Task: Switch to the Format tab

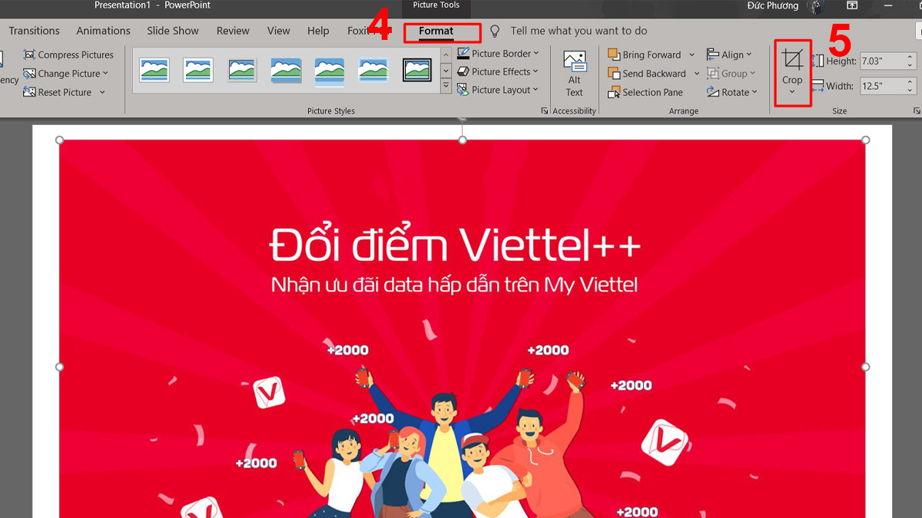Action: [x=442, y=33]
